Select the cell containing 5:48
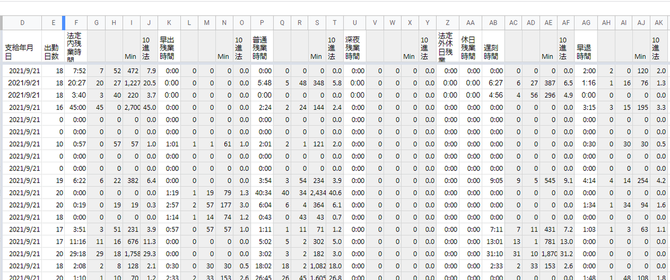Screen dimensions: 670x280 click(262, 83)
